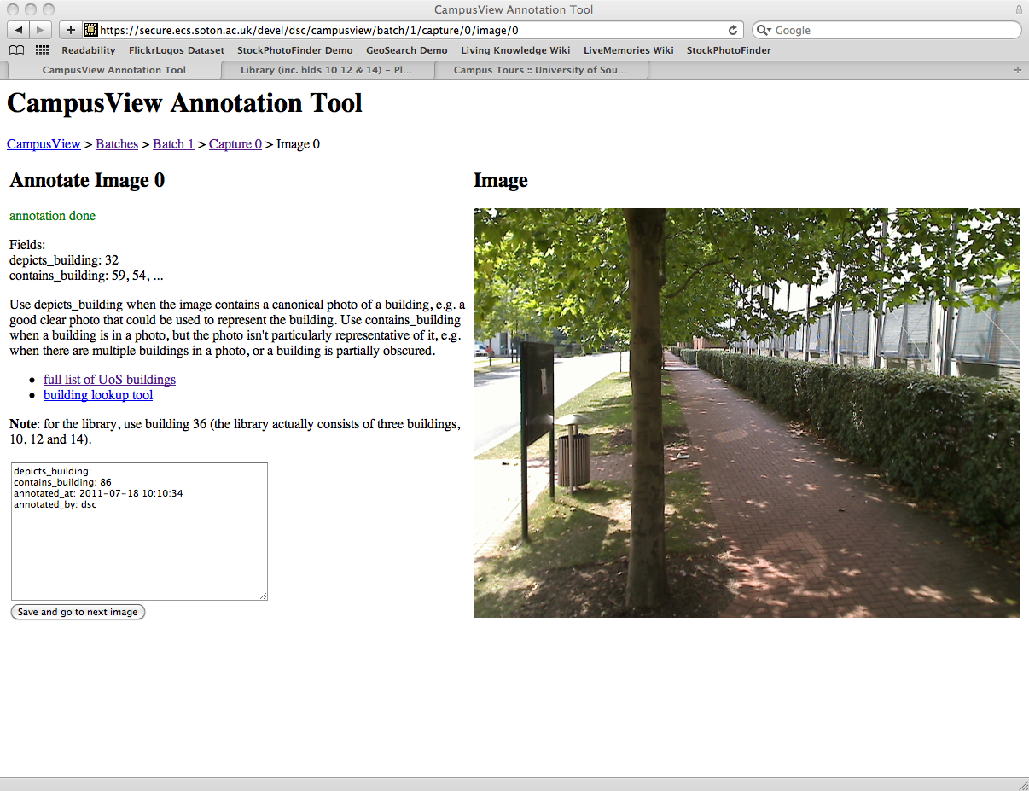Click the browser Forward arrow button

(41, 30)
